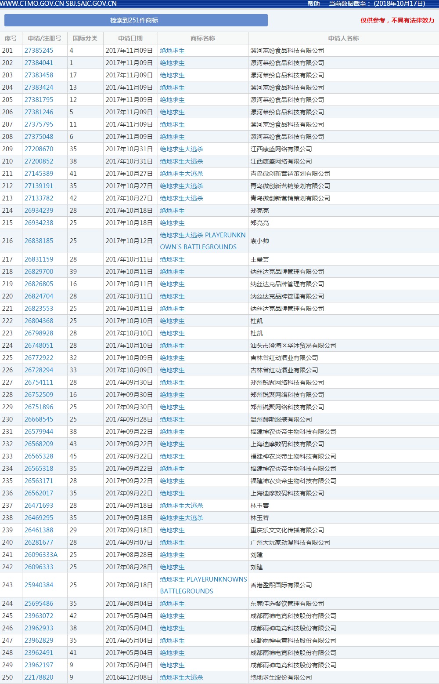Click the 序号 column header
439x684 pixels.
[11, 38]
